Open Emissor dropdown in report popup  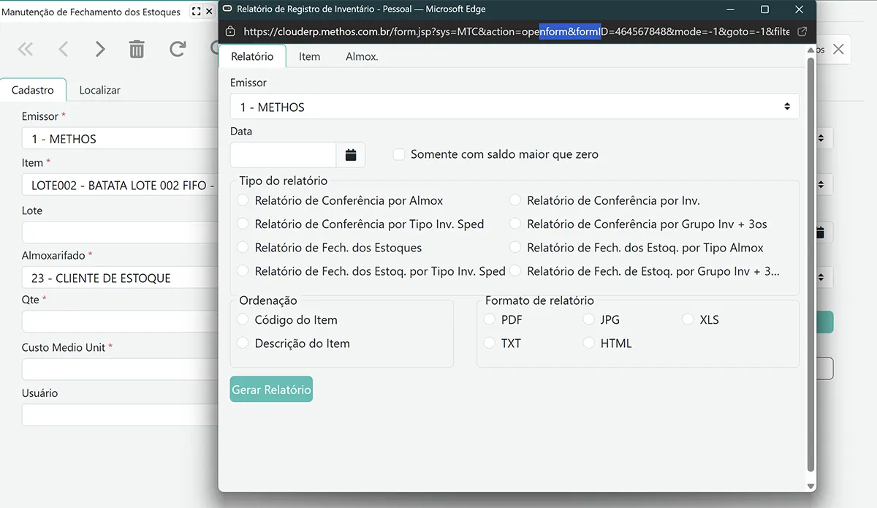pyautogui.click(x=515, y=107)
